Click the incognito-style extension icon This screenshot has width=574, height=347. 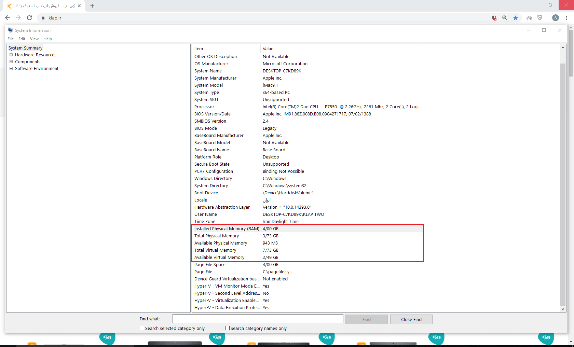pos(529,18)
